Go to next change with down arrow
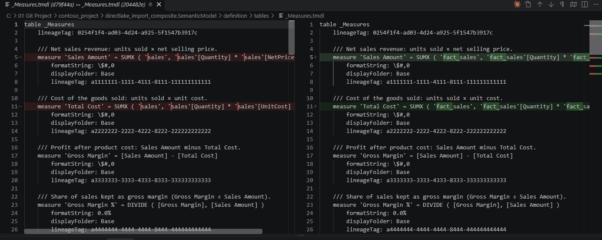 [551, 4]
